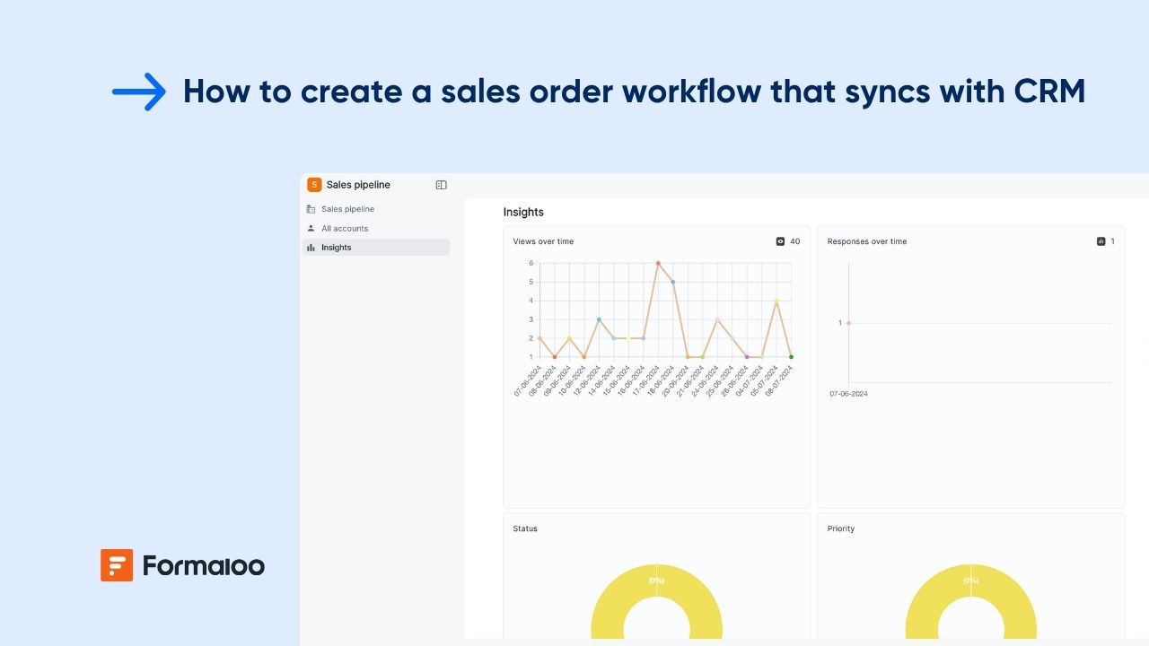This screenshot has width=1149, height=646.
Task: Select the Insights sidebar item
Action: (376, 248)
